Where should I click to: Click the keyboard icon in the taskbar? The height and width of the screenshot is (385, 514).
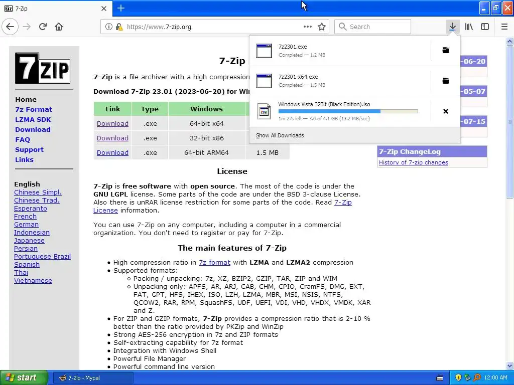coord(440,378)
